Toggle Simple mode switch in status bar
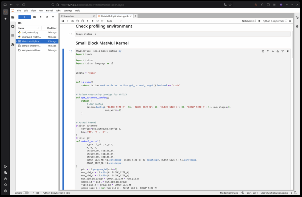This screenshot has height=197, width=302. point(26,193)
